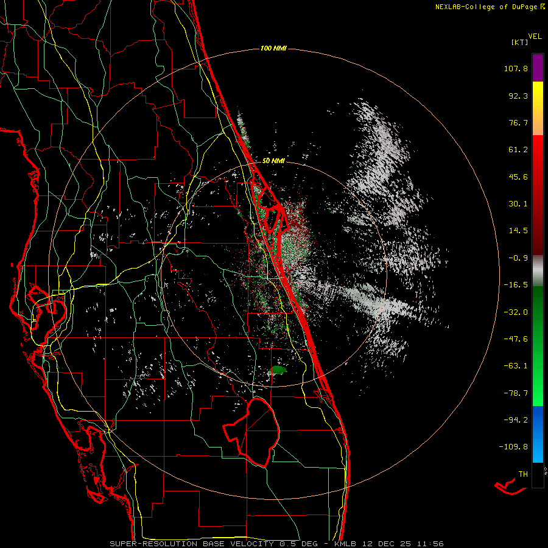Click the 92.3 velocity scale value
This screenshot has width=548, height=548.
[518, 96]
